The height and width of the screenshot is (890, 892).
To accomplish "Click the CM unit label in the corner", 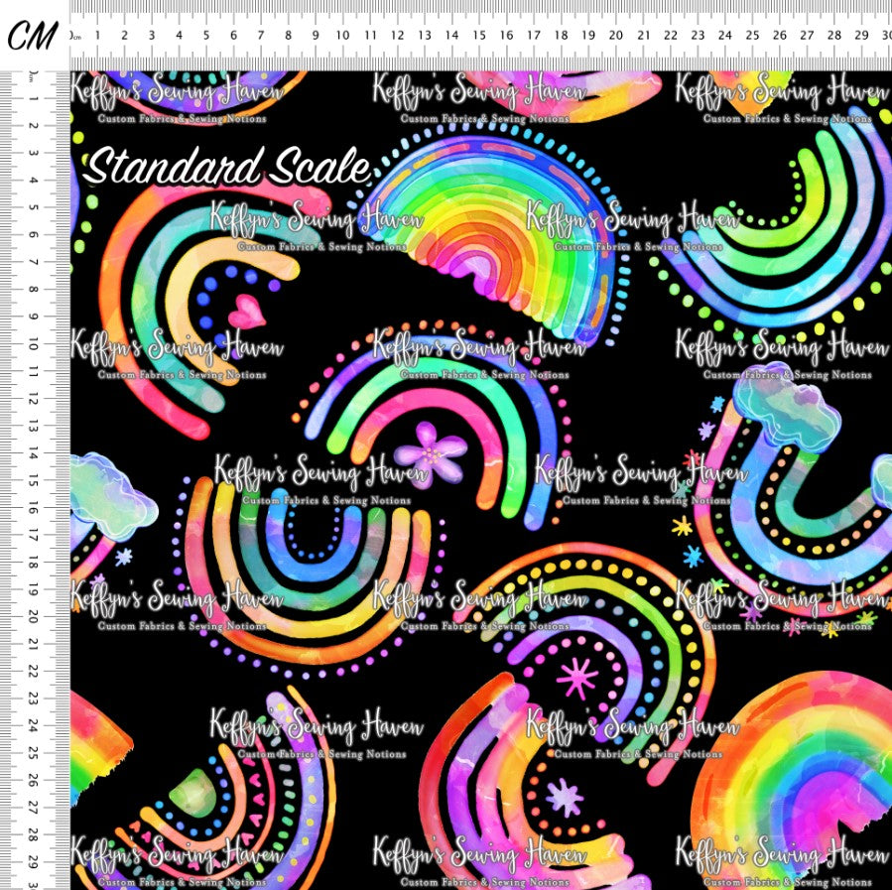I will pyautogui.click(x=34, y=35).
